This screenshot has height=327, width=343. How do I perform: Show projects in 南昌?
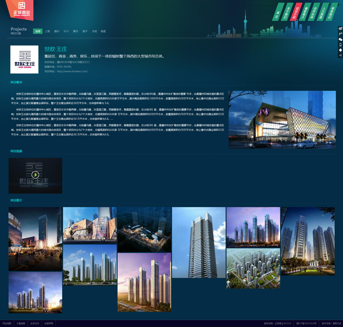[103, 32]
